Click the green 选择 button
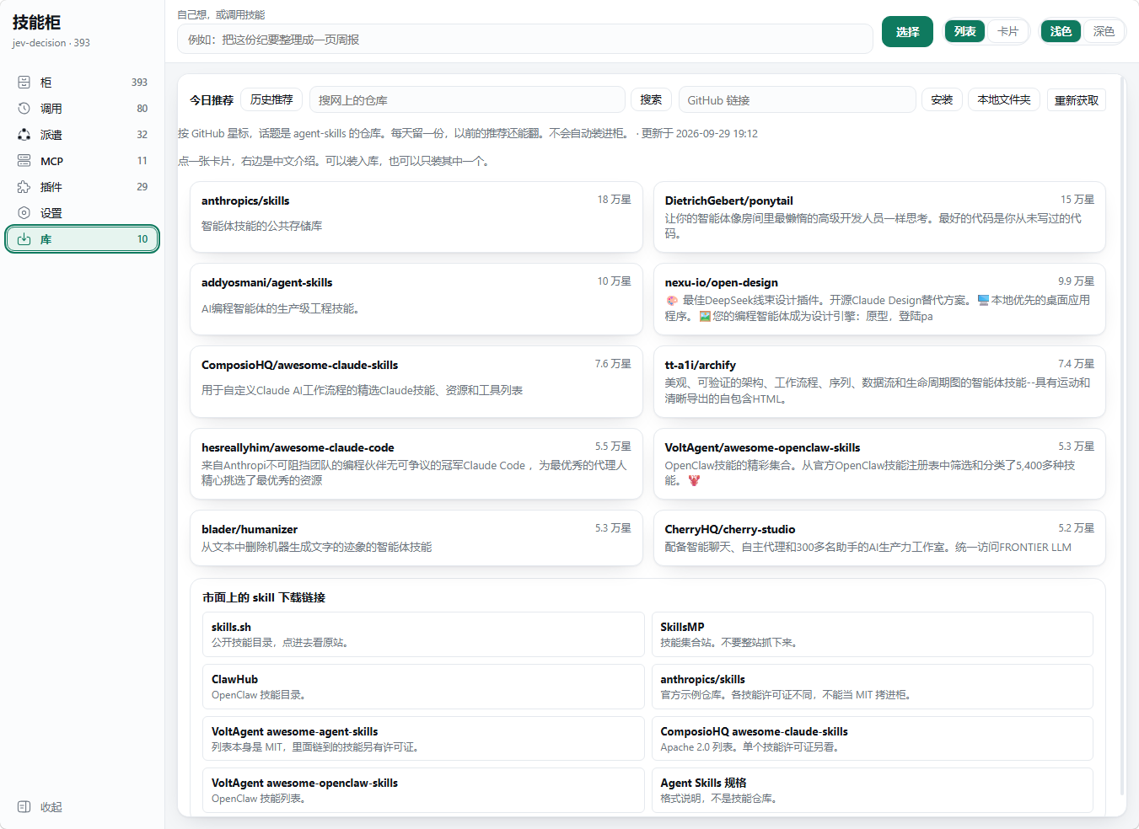Image resolution: width=1139 pixels, height=829 pixels. point(907,32)
